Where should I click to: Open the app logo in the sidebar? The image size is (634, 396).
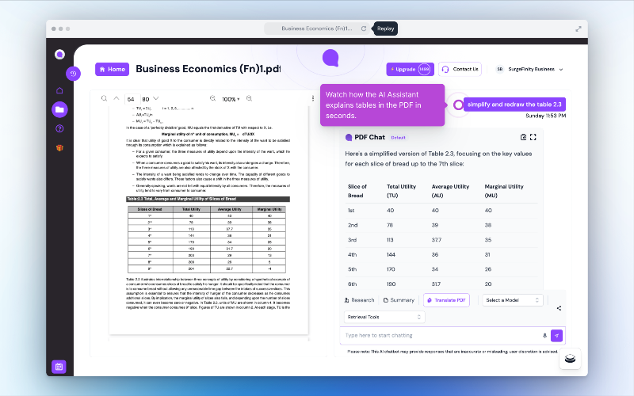pyautogui.click(x=60, y=54)
